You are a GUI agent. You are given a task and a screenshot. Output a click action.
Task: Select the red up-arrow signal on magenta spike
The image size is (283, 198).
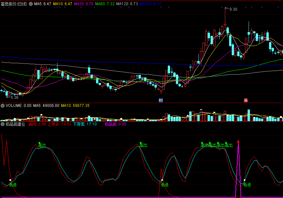pyautogui.click(x=238, y=142)
